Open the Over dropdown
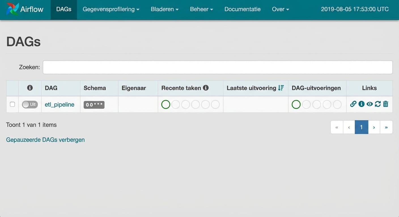This screenshot has width=399, height=217. [x=280, y=9]
